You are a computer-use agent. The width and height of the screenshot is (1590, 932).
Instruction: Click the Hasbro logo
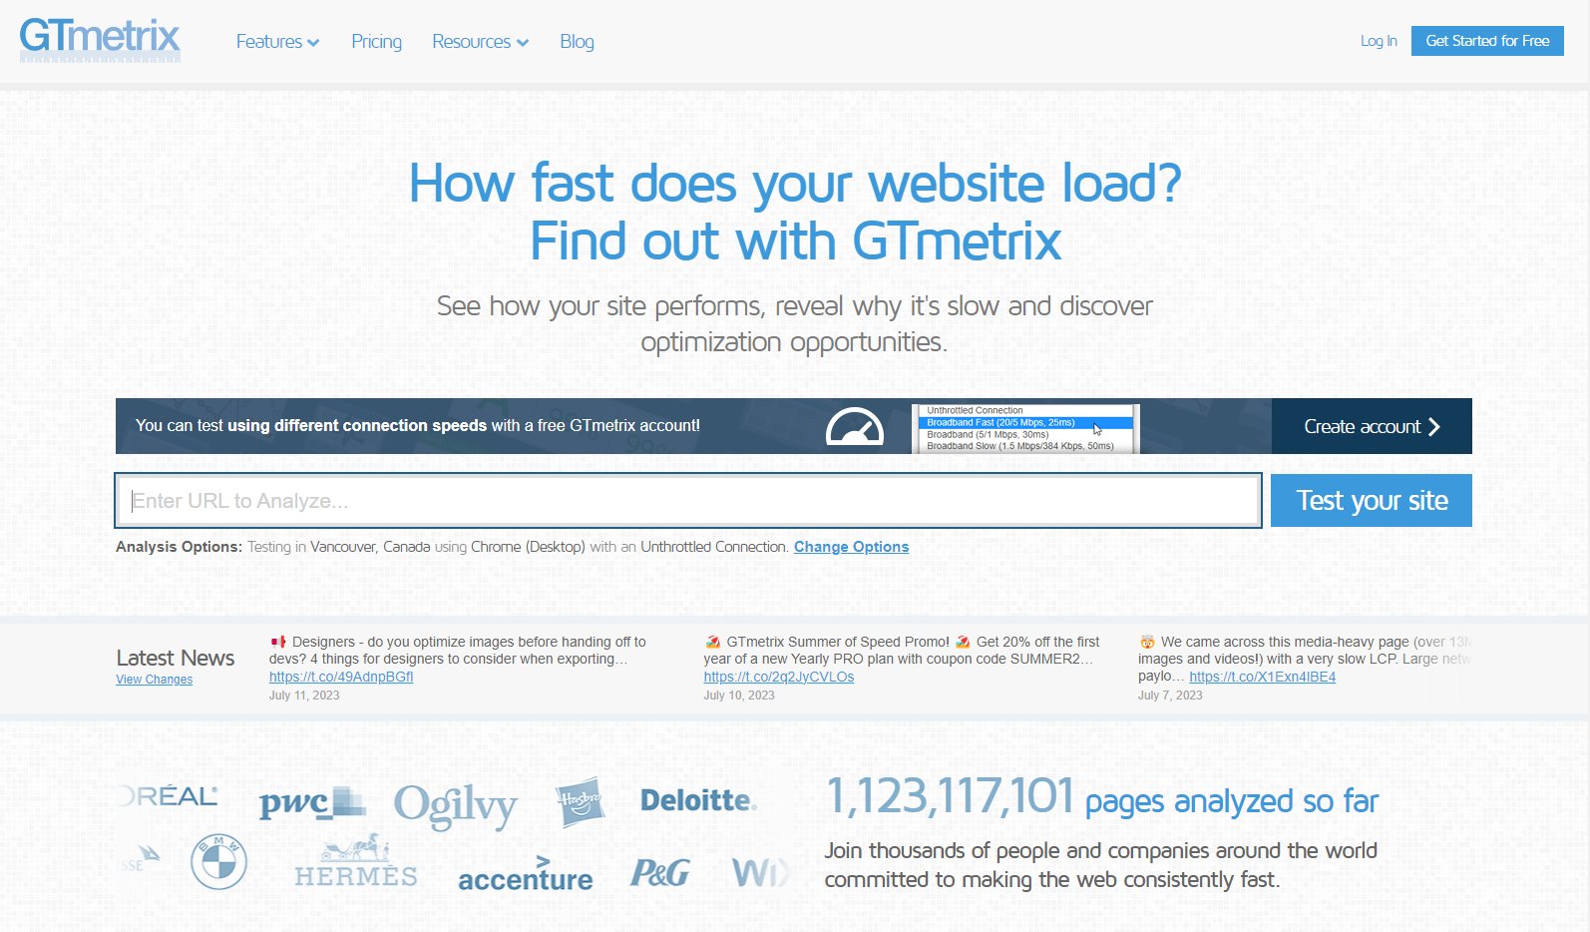(580, 801)
